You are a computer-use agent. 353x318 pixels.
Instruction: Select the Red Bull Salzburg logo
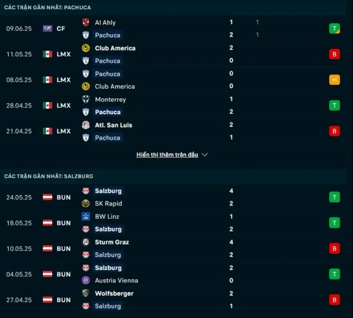86,191
